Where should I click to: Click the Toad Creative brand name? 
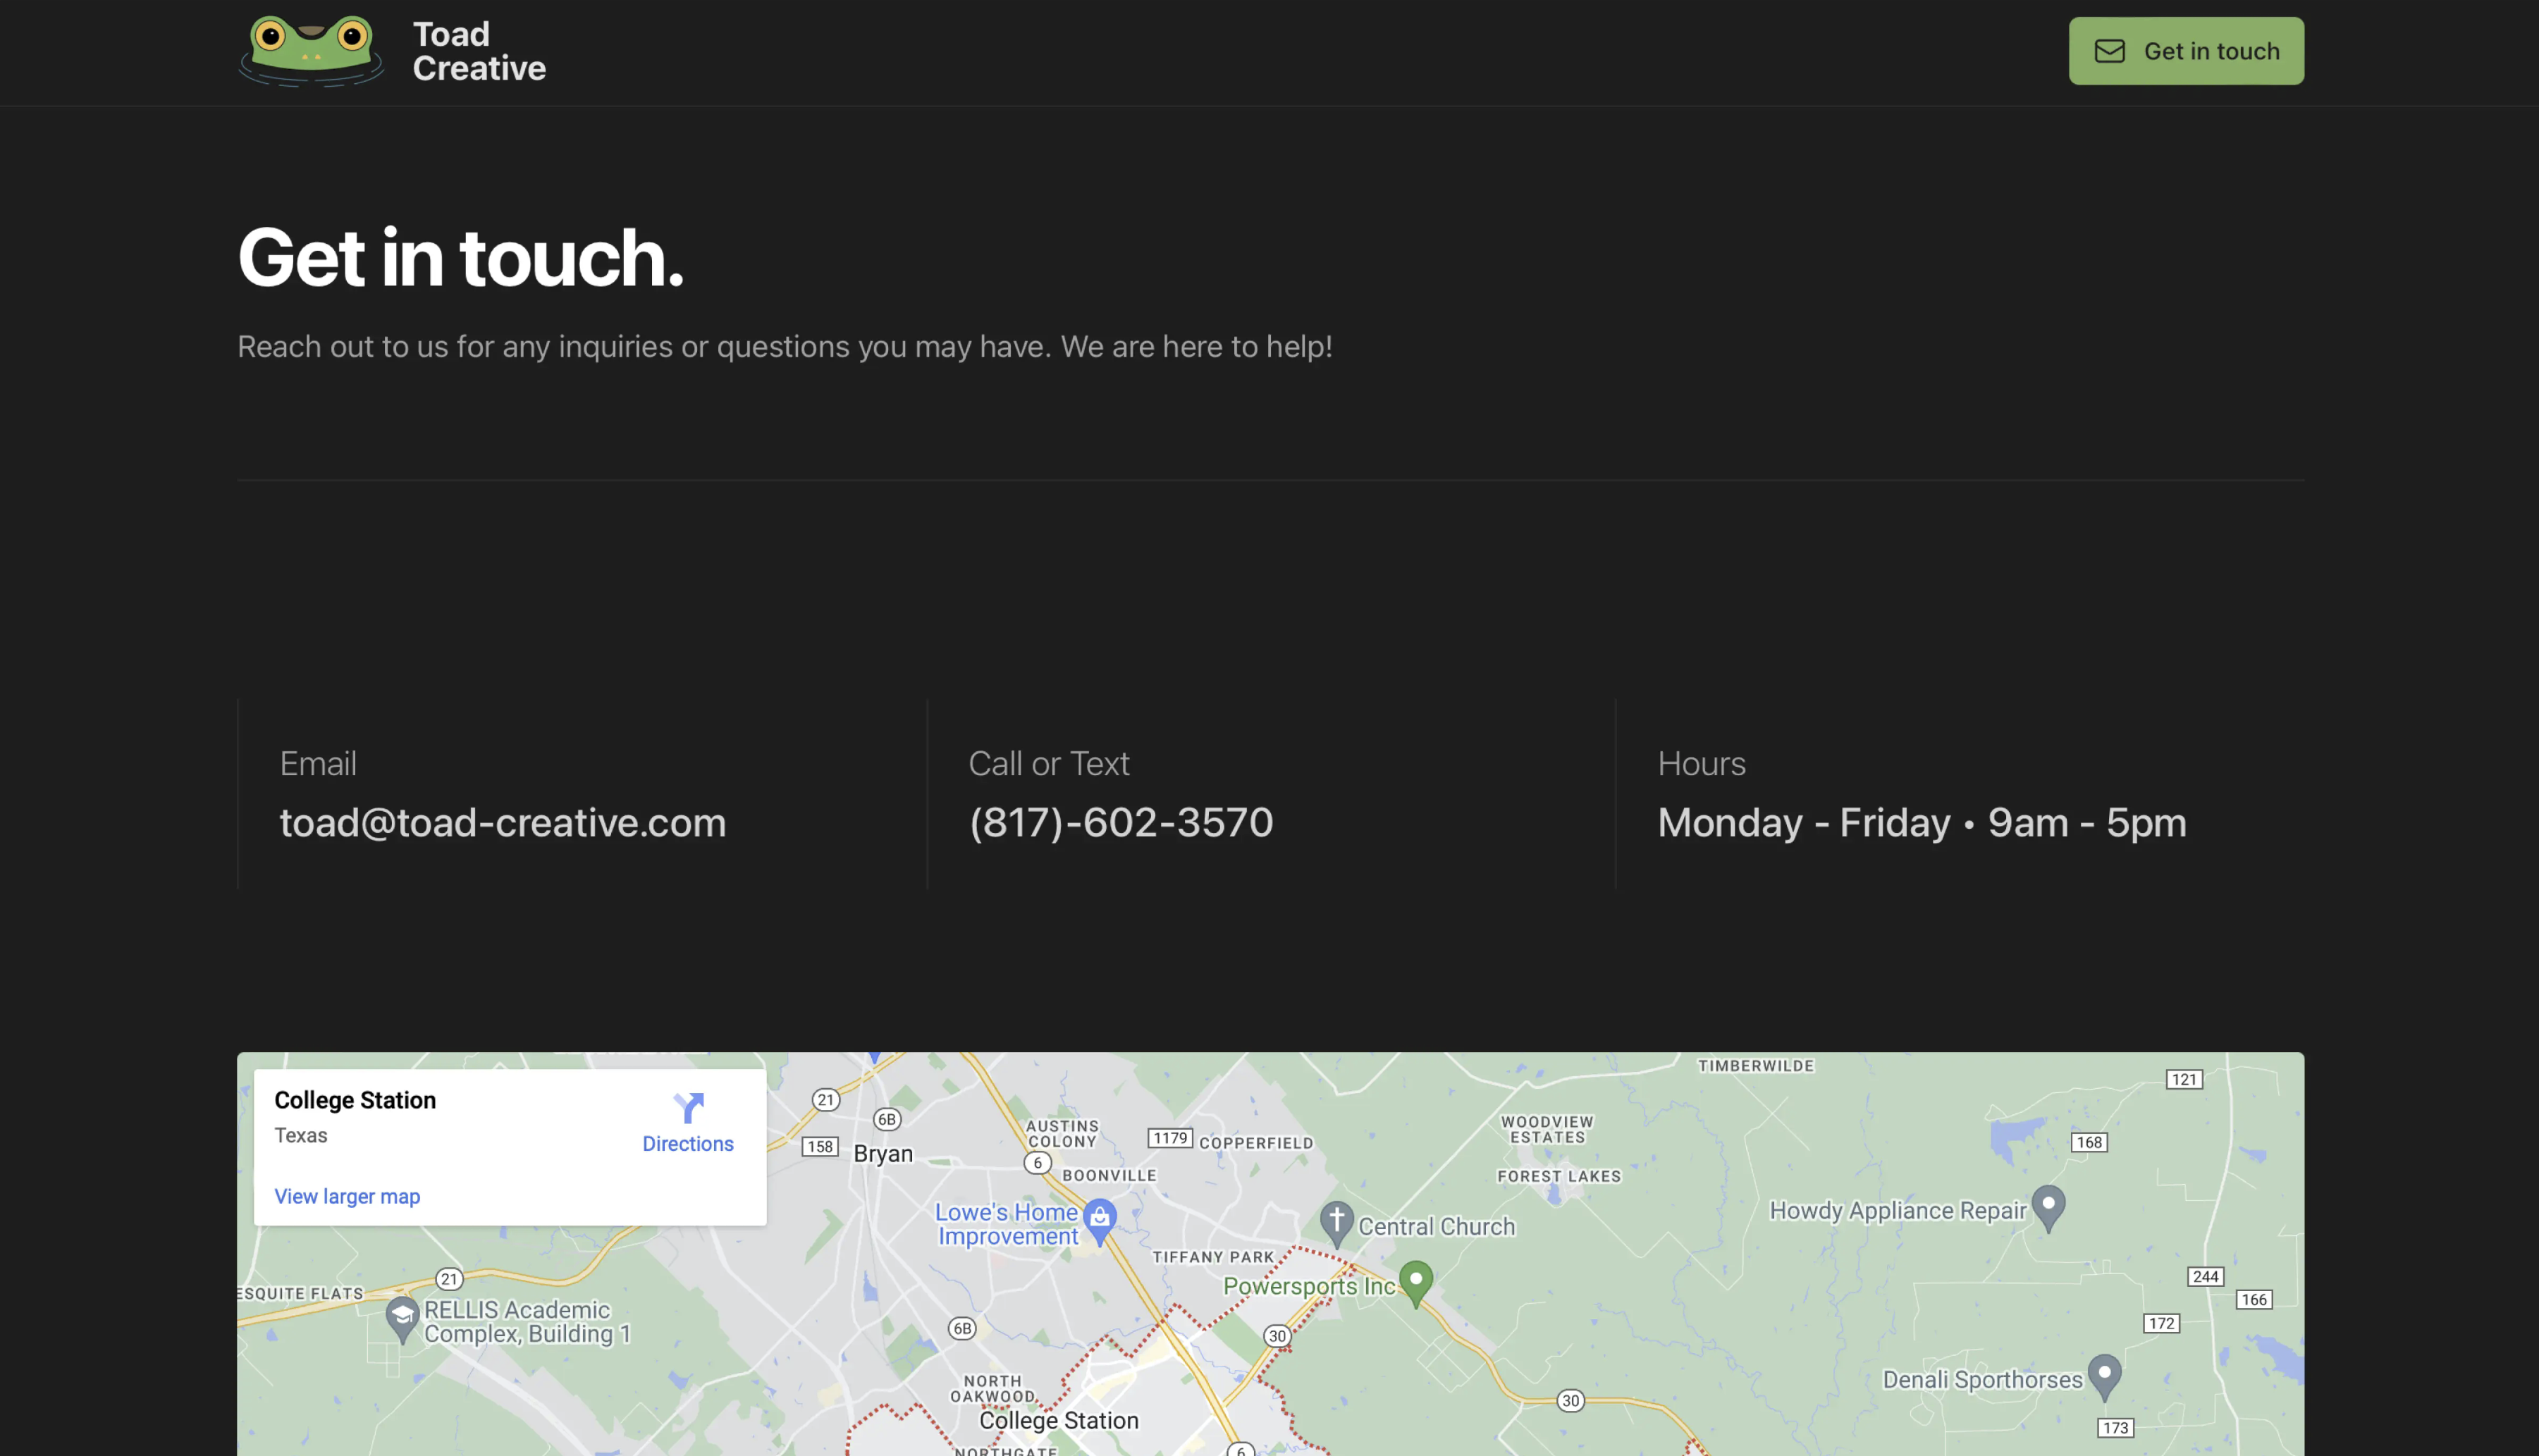(x=479, y=51)
